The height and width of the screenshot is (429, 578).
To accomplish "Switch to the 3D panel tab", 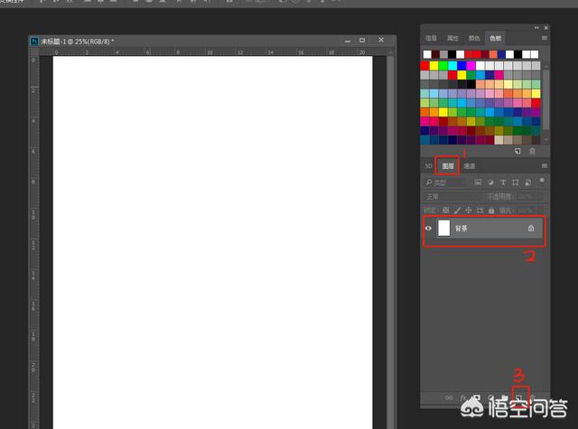I will pyautogui.click(x=428, y=166).
